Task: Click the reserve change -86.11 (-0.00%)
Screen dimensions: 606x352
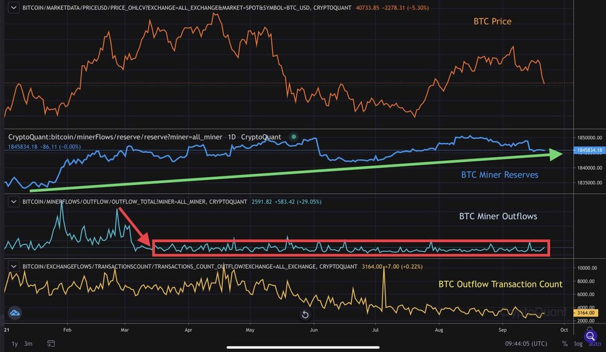Action: click(x=60, y=147)
